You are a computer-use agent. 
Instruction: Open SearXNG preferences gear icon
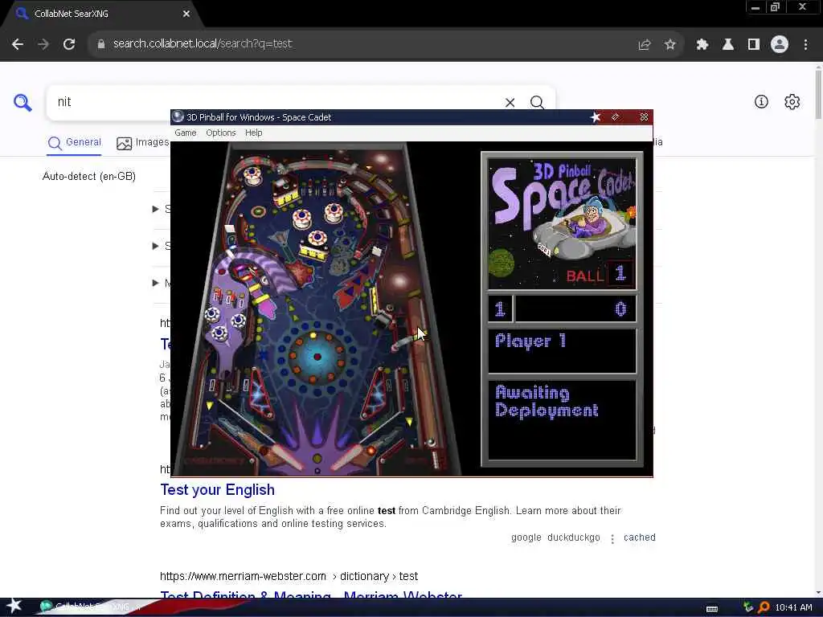(792, 102)
